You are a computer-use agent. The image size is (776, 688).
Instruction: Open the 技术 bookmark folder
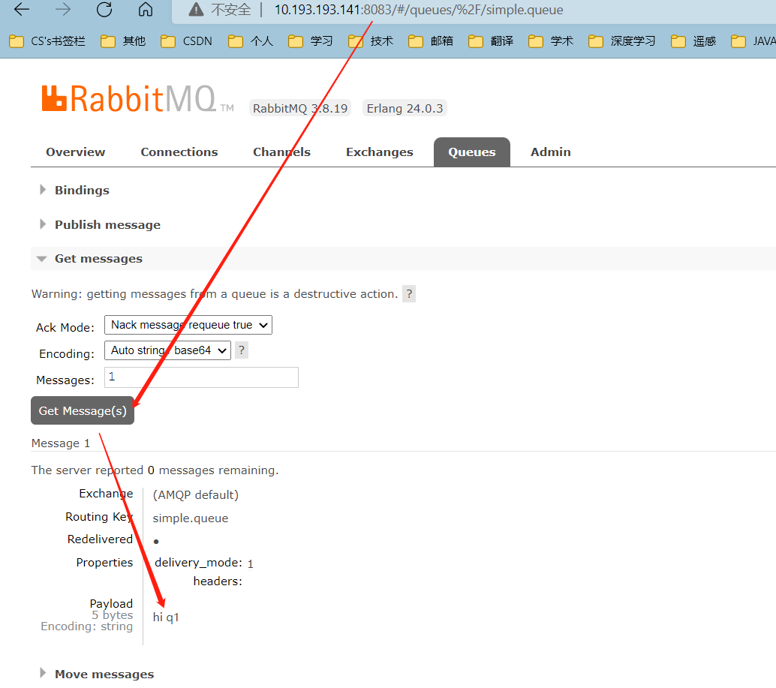(x=371, y=41)
